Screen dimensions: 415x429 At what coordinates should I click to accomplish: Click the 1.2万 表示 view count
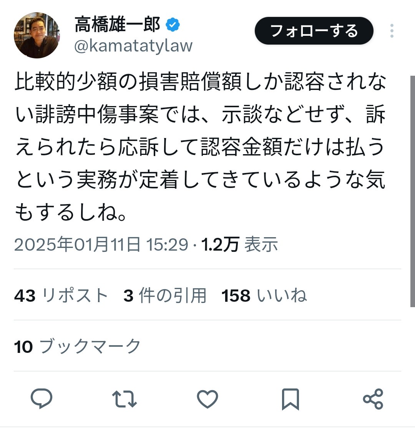[x=239, y=244]
